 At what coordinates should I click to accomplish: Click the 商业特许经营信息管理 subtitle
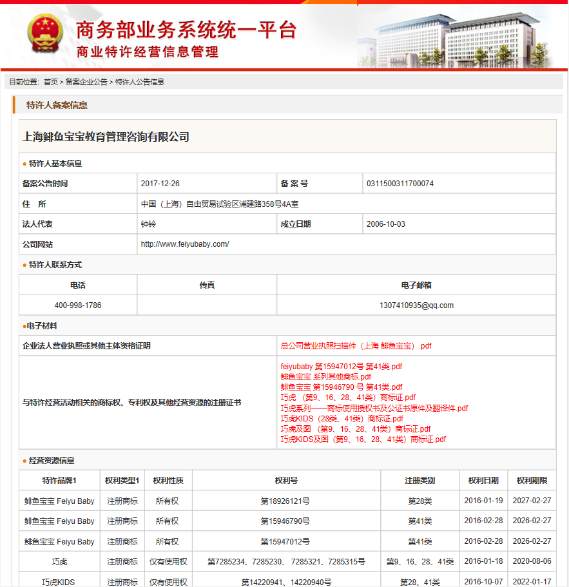[x=147, y=52]
